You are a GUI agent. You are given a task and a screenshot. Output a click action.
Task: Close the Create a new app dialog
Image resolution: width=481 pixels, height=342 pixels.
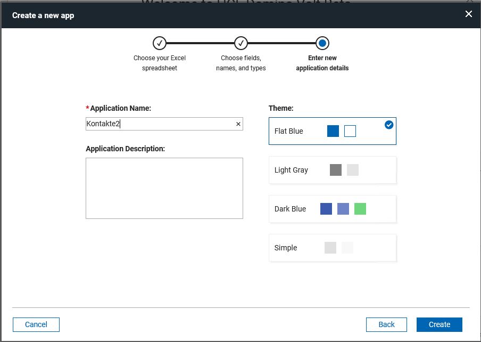click(x=468, y=14)
